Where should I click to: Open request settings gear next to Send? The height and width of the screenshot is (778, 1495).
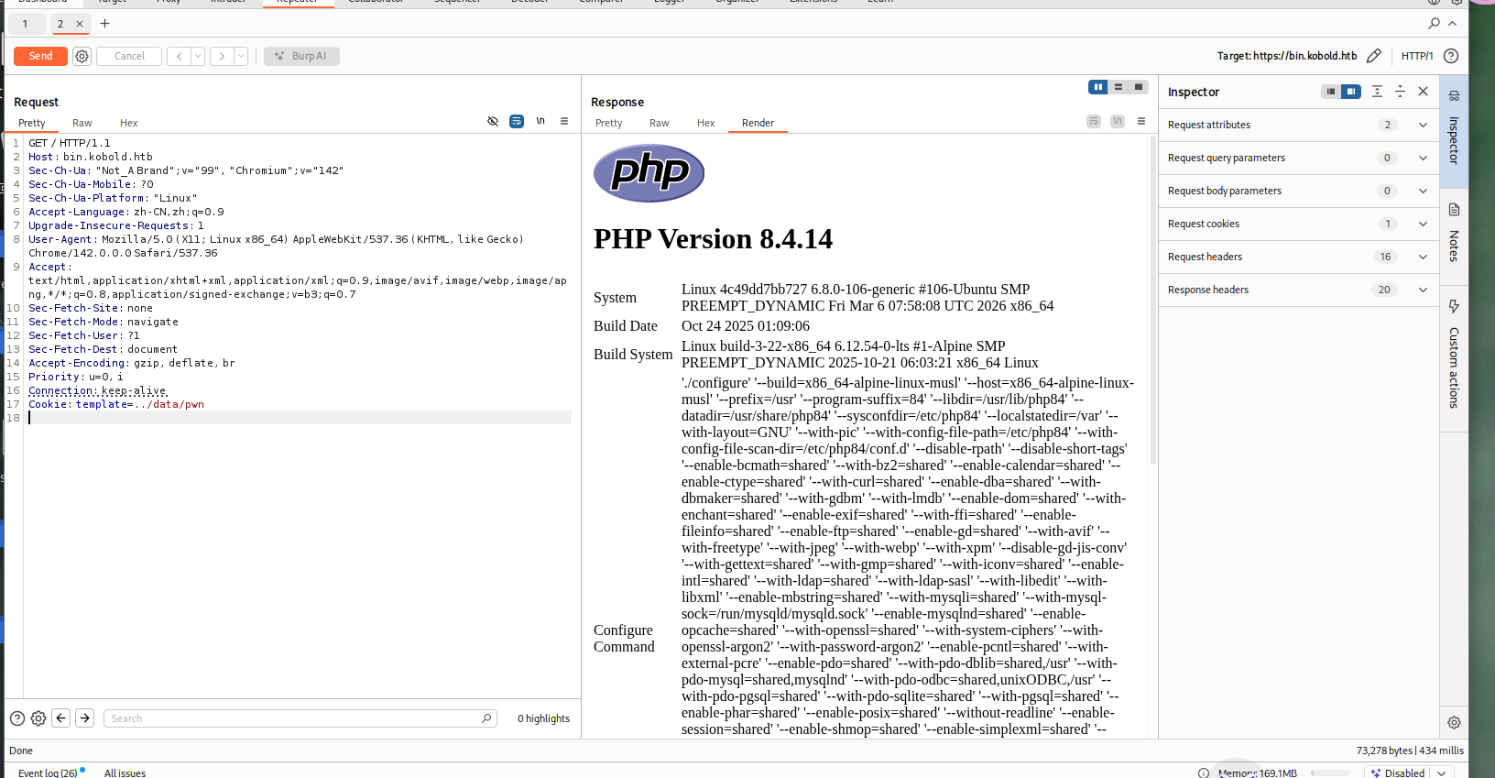(x=82, y=56)
